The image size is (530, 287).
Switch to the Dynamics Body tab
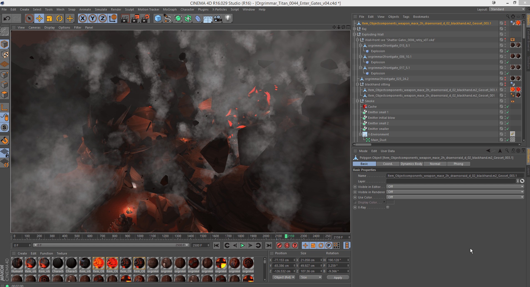[x=411, y=164]
